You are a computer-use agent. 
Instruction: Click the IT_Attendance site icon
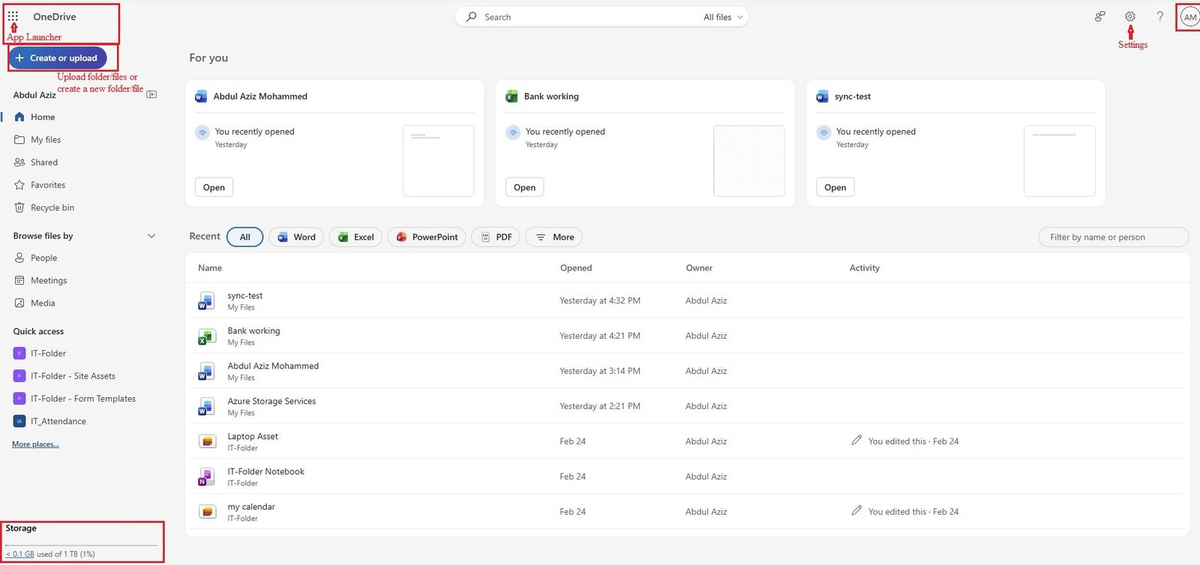click(19, 421)
